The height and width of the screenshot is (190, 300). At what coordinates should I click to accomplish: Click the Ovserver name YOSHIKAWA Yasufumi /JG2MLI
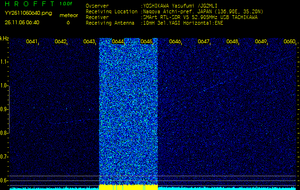point(180,6)
